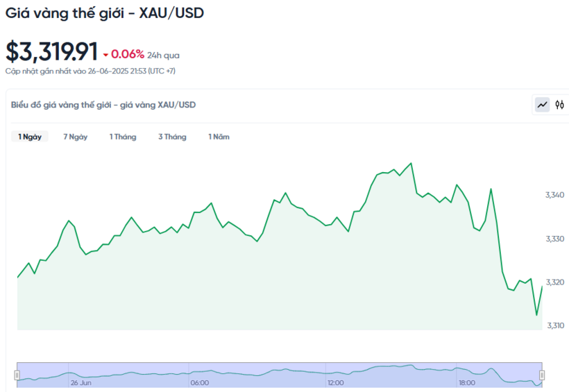Click the red down-arrow next to 0.06%

click(x=105, y=55)
